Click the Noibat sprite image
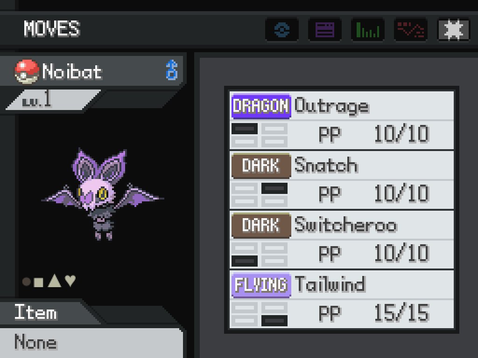 pyautogui.click(x=103, y=195)
